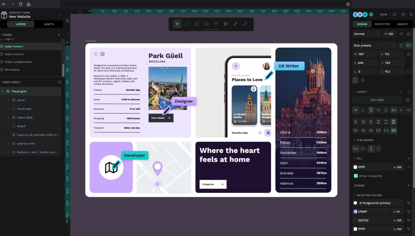
Task: Select the Ellipse tool
Action: pyautogui.click(x=206, y=24)
